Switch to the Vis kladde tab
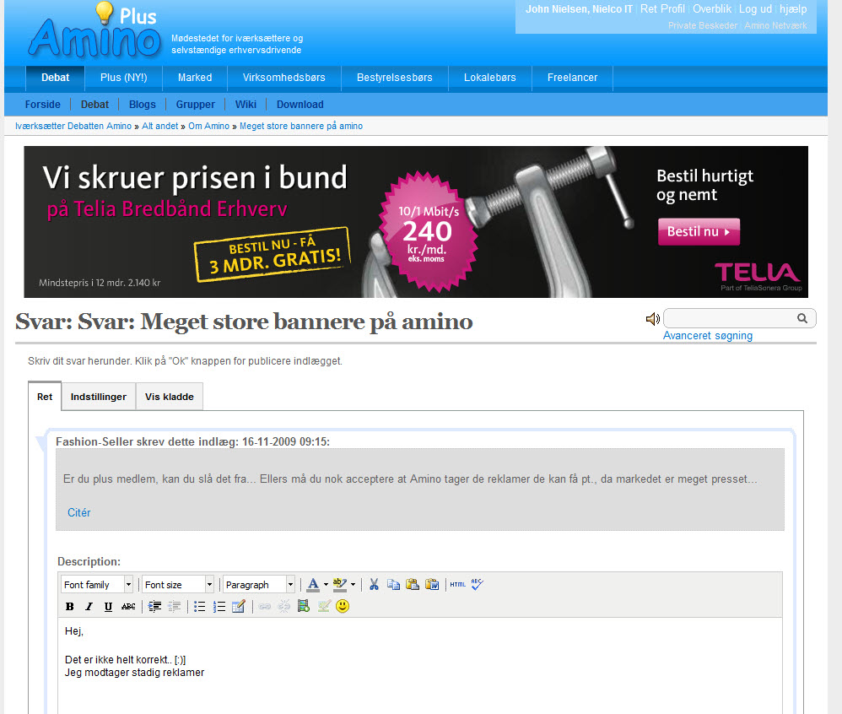 [x=169, y=397]
